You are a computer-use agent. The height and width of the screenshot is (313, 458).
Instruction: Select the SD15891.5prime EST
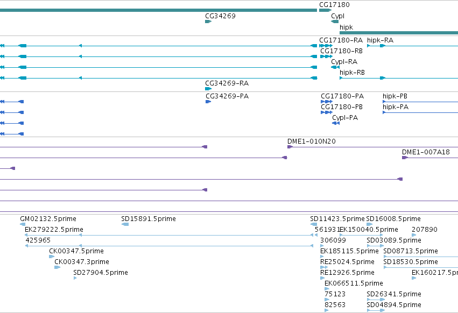coord(125,224)
